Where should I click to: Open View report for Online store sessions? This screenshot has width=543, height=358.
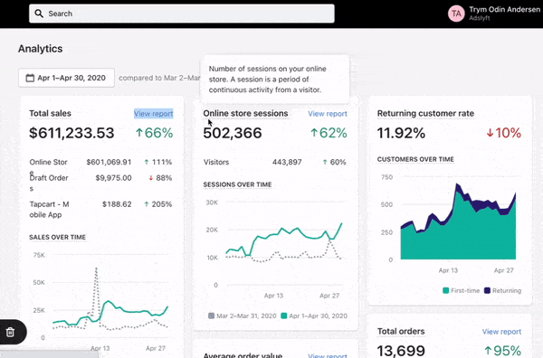[x=328, y=113]
